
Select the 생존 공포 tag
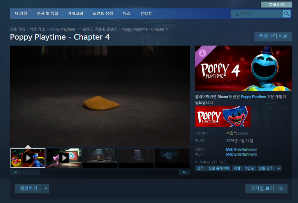266,168
